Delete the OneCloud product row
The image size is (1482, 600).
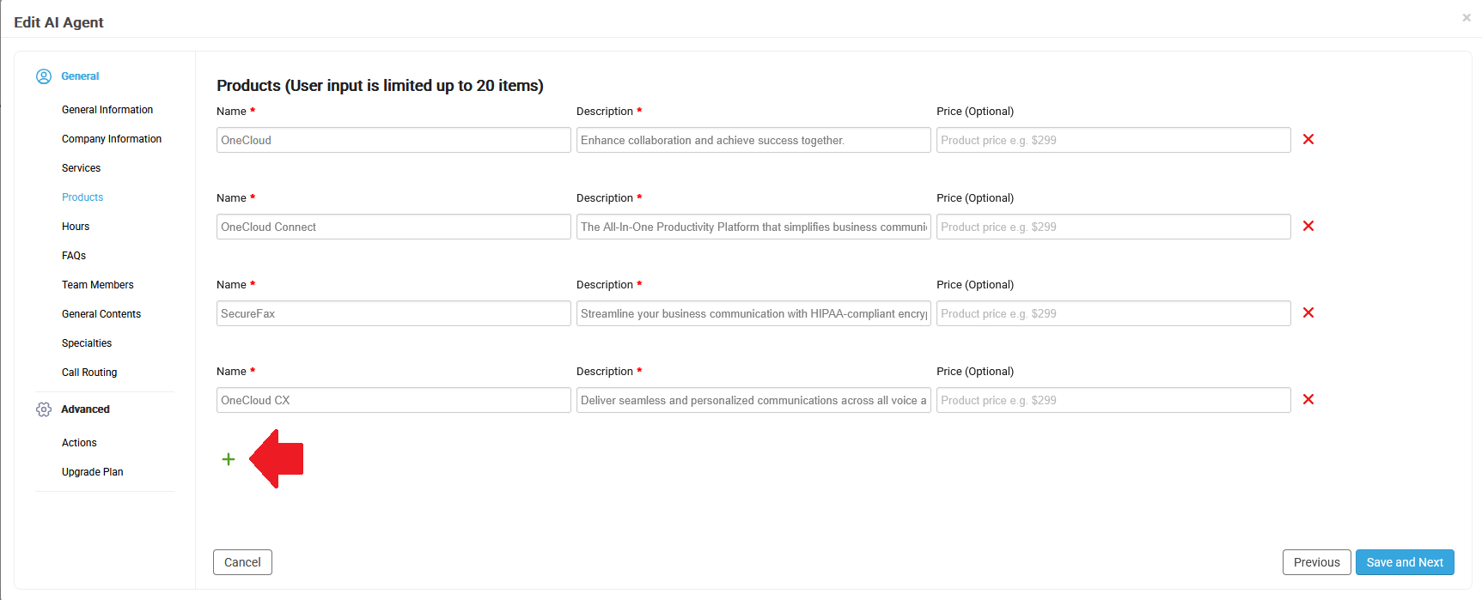pos(1308,139)
